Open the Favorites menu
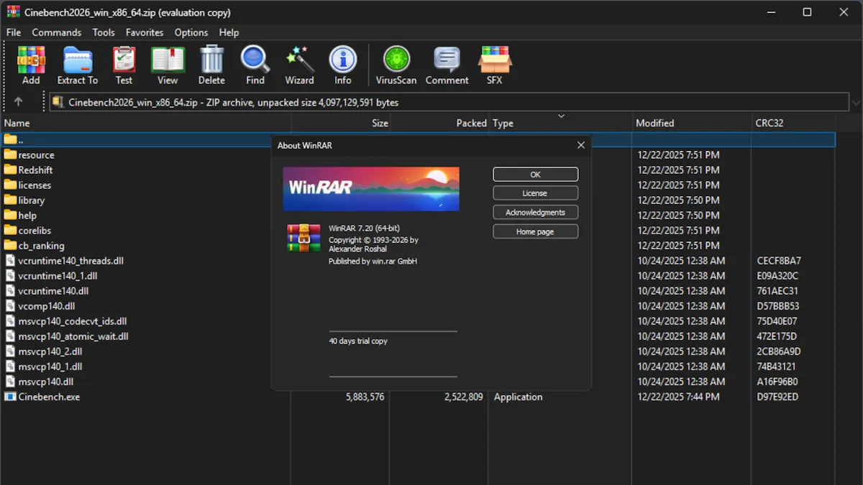 (x=145, y=32)
